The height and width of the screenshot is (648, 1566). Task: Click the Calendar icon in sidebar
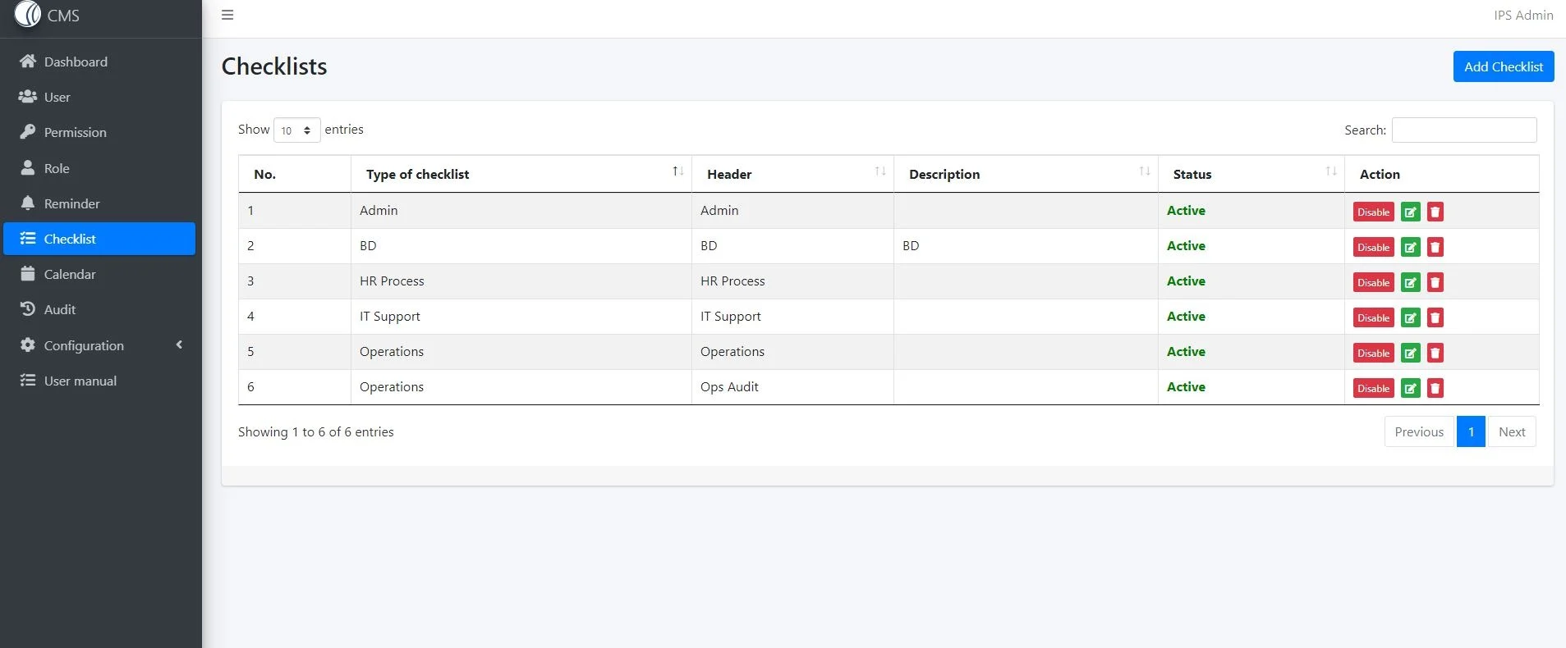pos(28,274)
